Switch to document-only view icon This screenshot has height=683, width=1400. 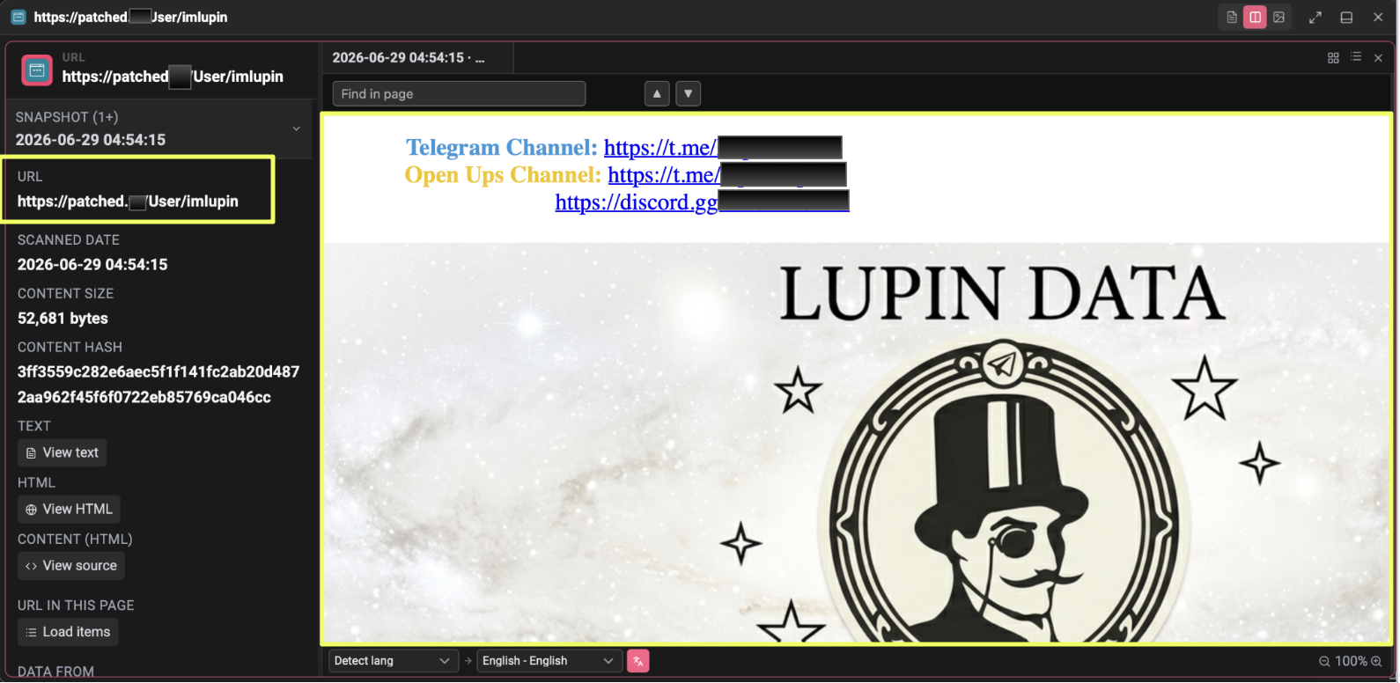point(1232,18)
